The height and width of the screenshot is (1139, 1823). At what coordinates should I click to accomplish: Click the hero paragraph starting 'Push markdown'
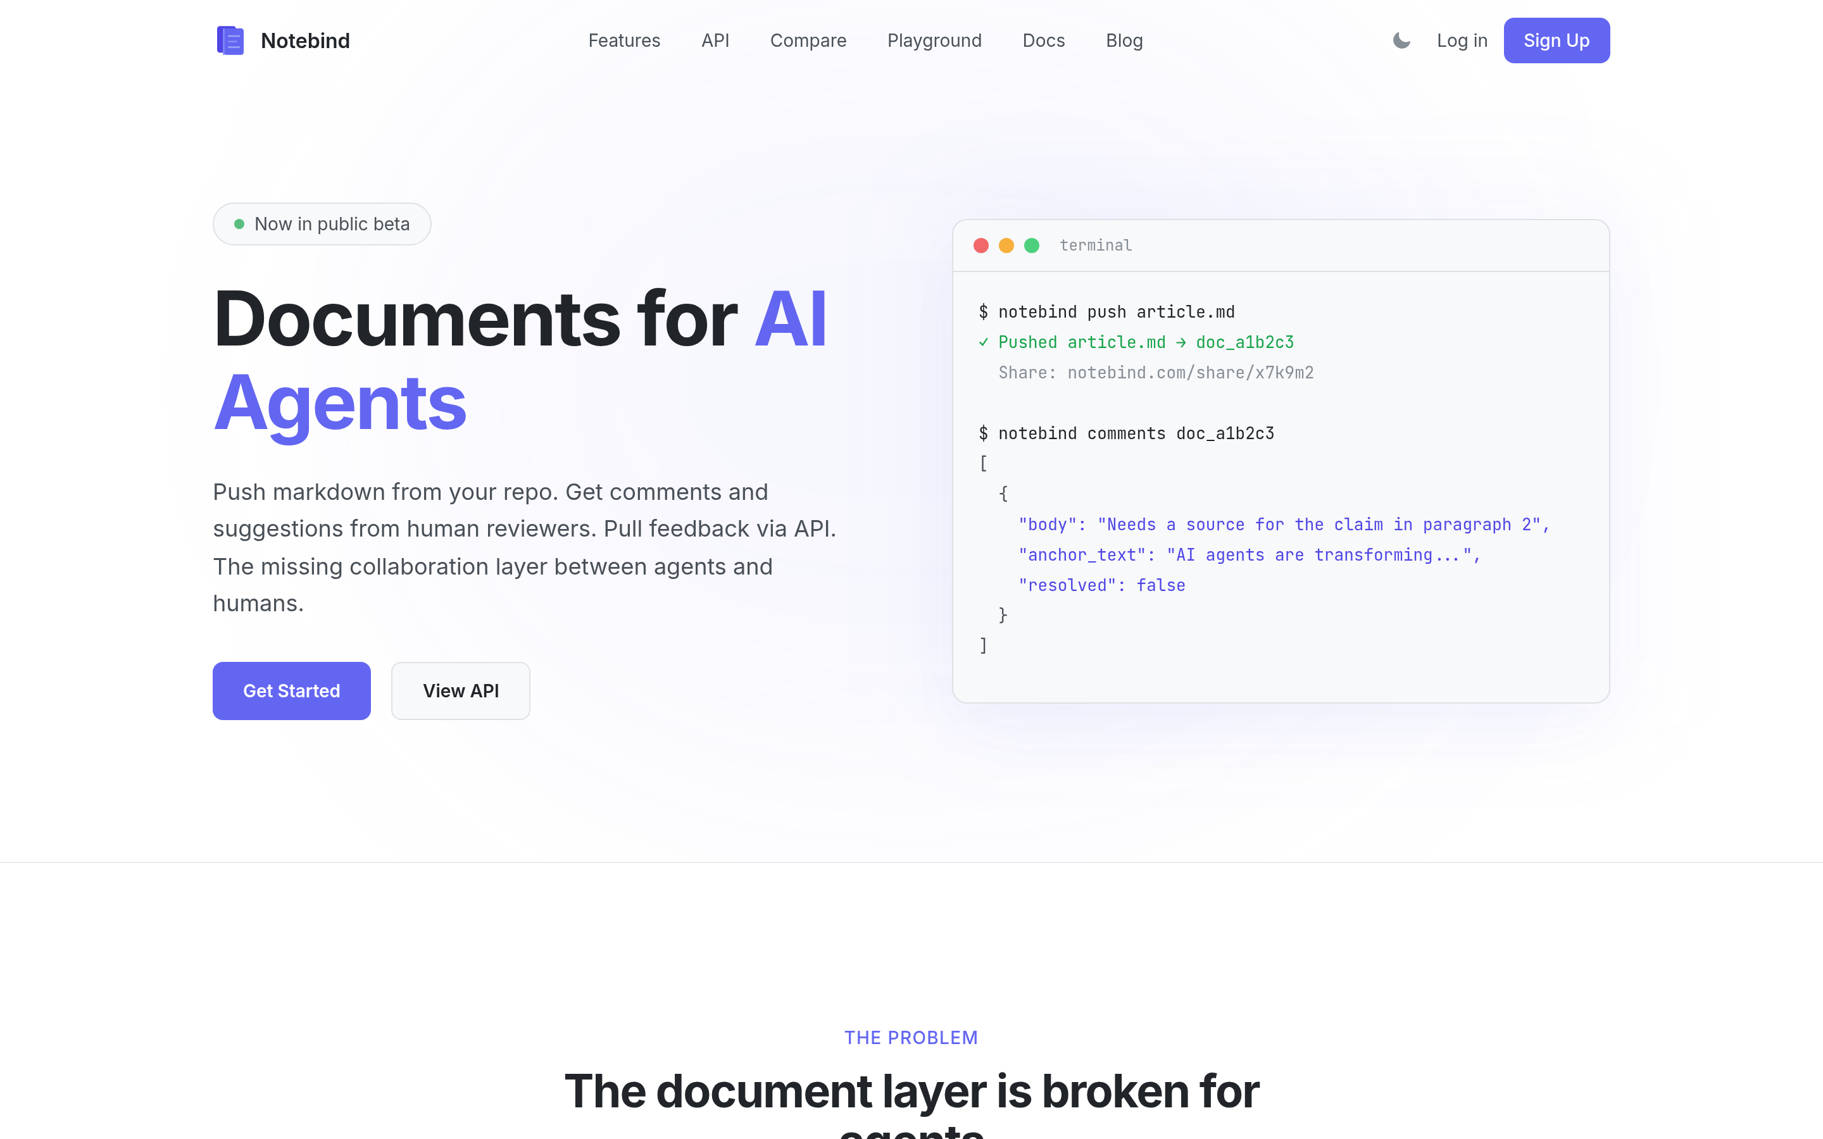[525, 547]
